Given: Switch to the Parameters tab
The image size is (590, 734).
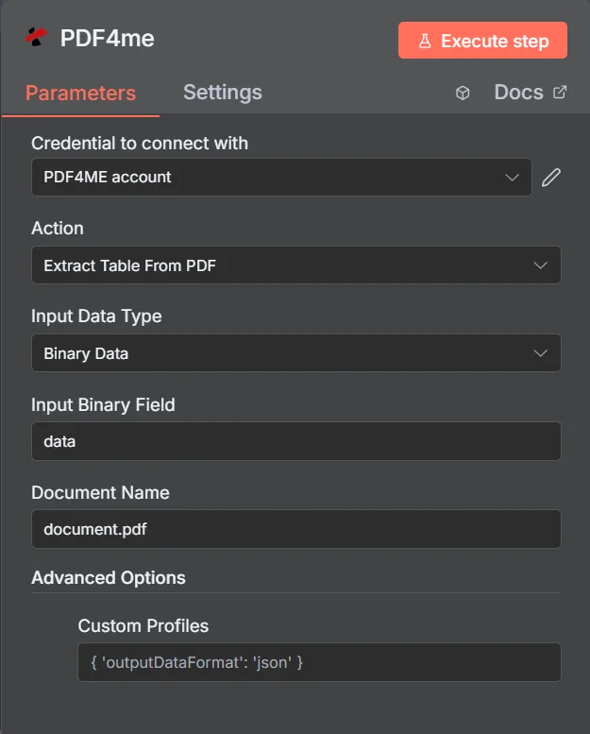Looking at the screenshot, I should [80, 93].
